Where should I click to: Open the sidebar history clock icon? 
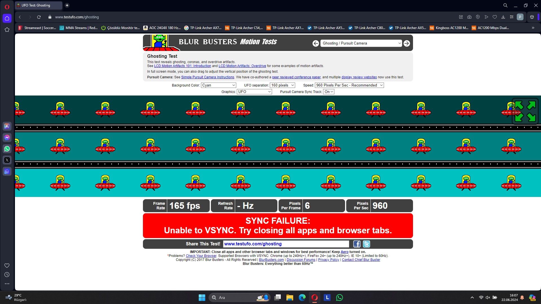pos(7,275)
